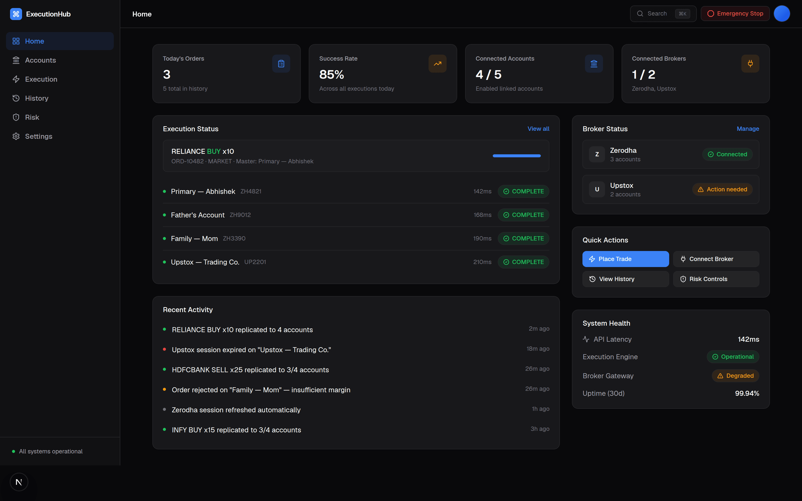Click the ExecutionHub logo icon

coord(16,14)
